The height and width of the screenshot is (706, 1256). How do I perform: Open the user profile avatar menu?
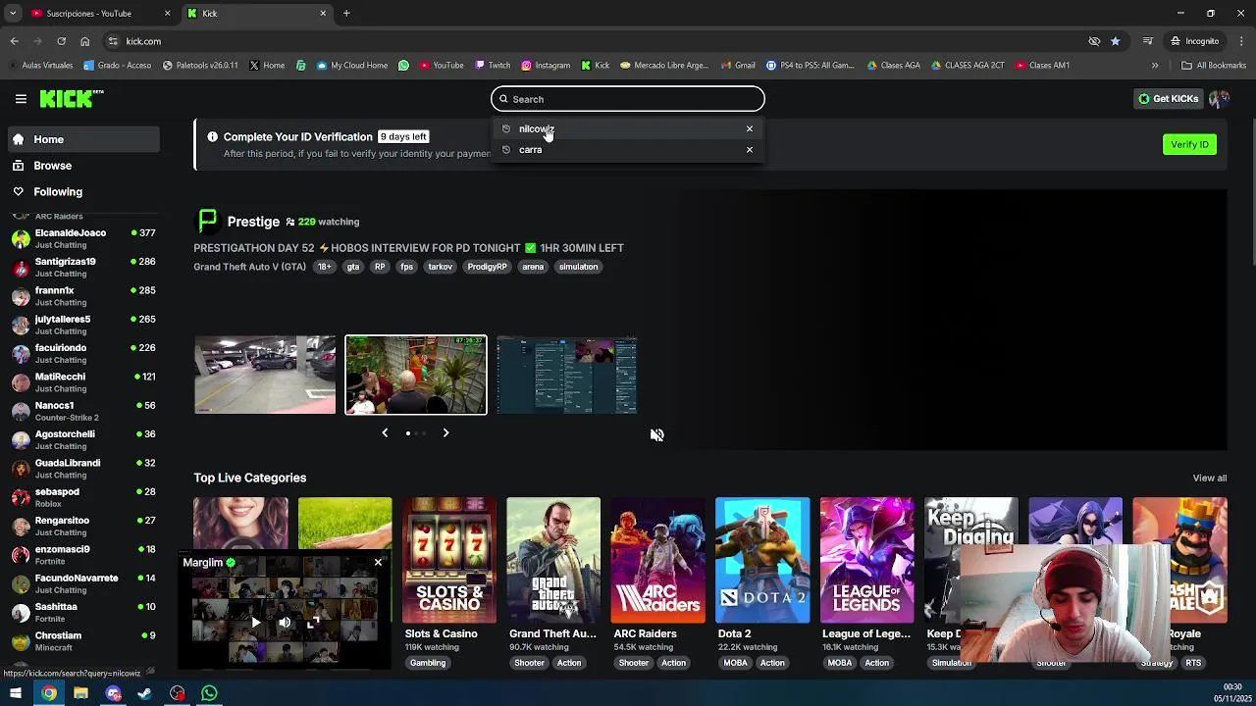(1219, 99)
